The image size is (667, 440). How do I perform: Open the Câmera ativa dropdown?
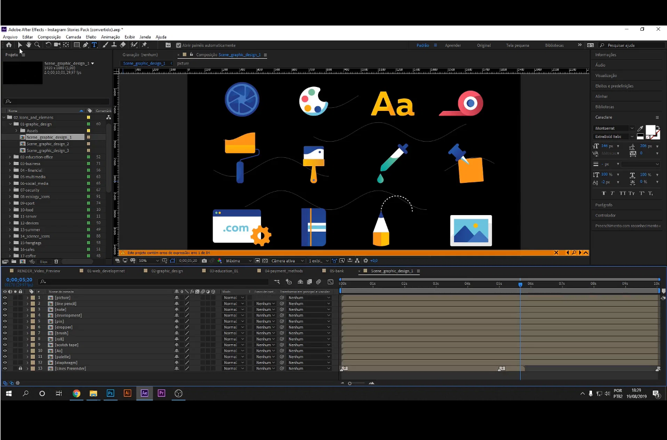point(287,260)
